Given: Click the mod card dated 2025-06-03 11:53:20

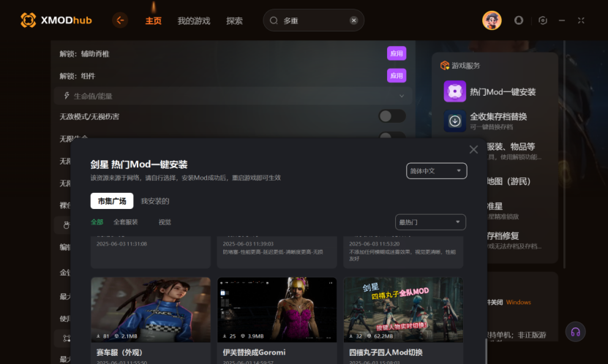Looking at the screenshot, I should click(403, 252).
